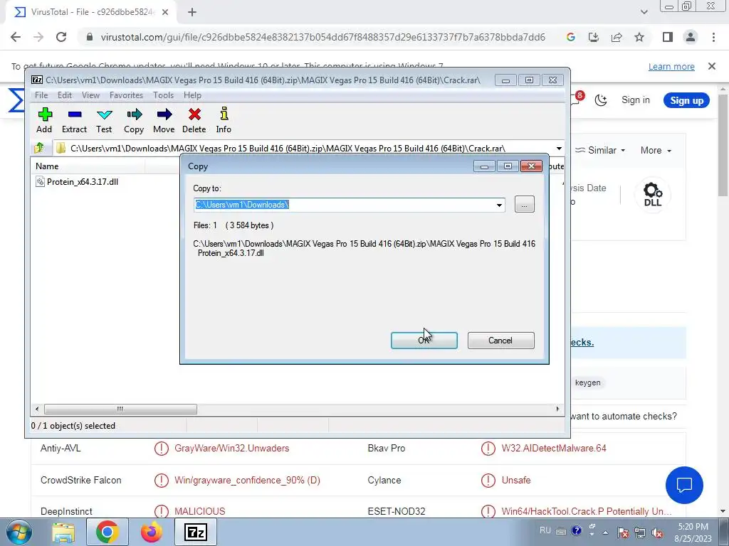Click the keygen tag on VirusTotal
This screenshot has width=729, height=546.
click(587, 382)
